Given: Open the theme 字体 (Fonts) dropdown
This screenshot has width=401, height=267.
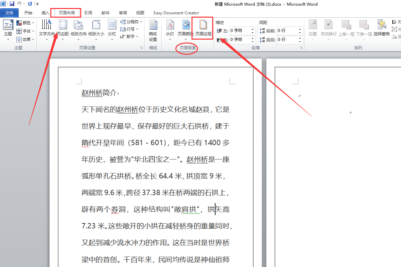Looking at the screenshot, I should (25, 31).
